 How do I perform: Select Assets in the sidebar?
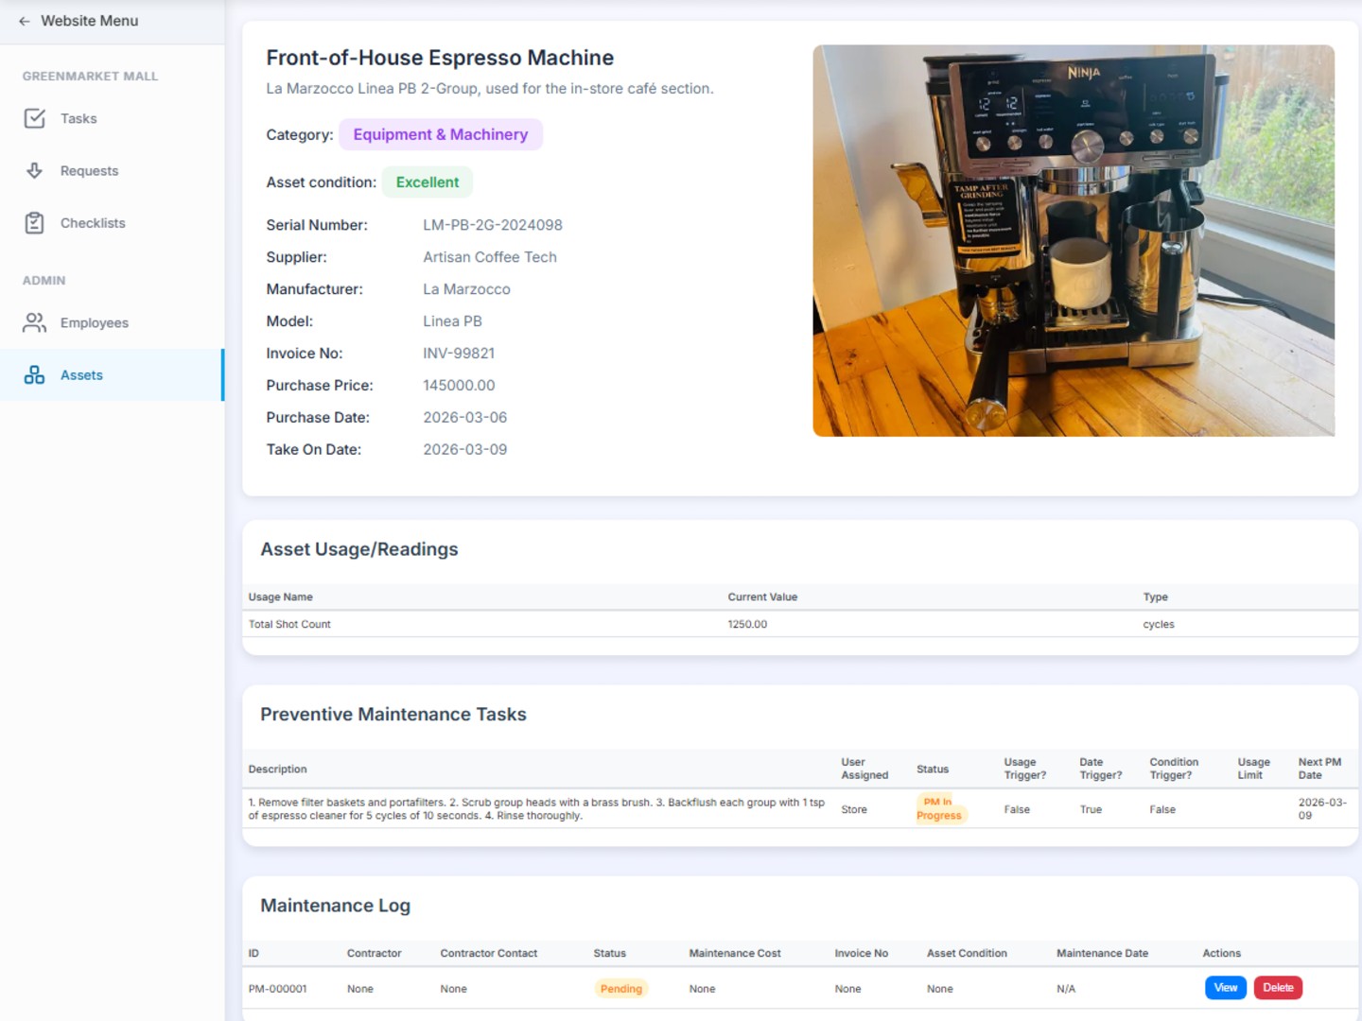pyautogui.click(x=112, y=375)
